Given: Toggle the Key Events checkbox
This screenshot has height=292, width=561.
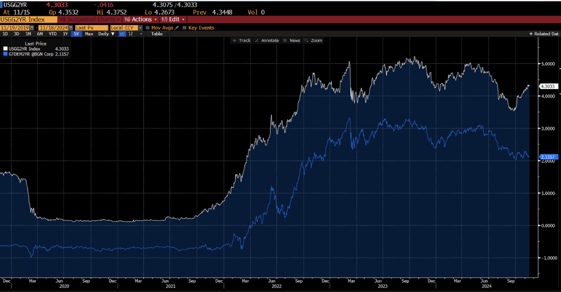Looking at the screenshot, I should coord(185,28).
